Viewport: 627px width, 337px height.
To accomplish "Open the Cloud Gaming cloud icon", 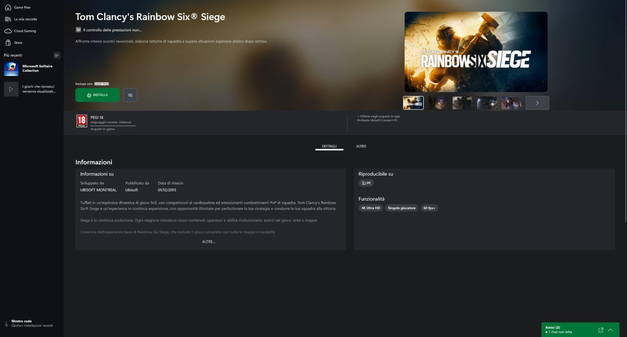I will pos(8,31).
